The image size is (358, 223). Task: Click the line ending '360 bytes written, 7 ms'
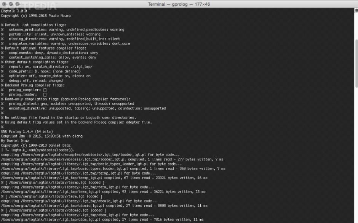[113, 168]
